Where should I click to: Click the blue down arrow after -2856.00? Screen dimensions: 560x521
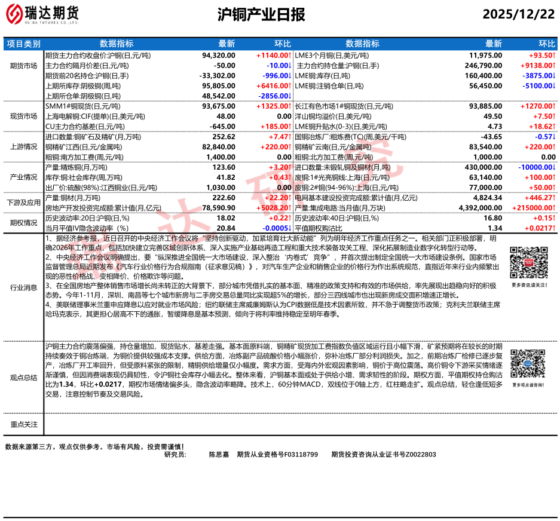tap(289, 96)
